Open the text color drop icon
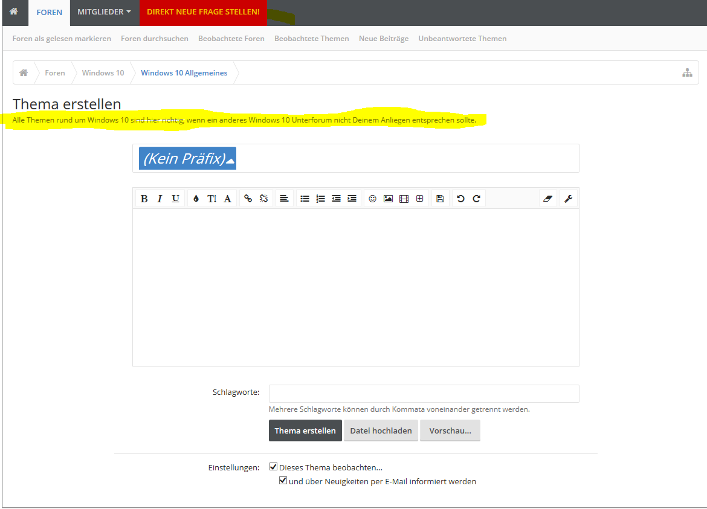 pos(196,199)
